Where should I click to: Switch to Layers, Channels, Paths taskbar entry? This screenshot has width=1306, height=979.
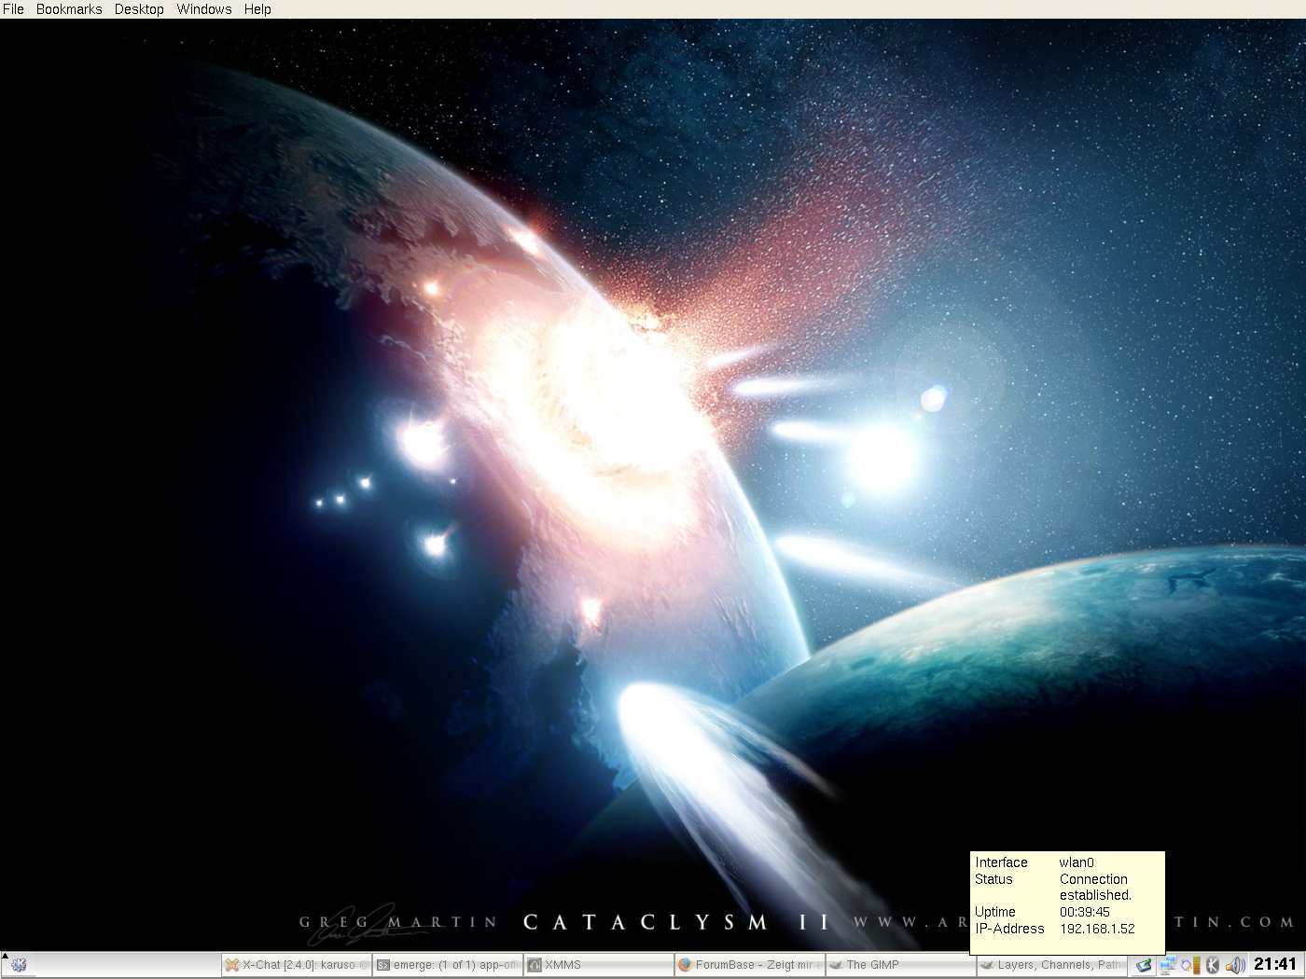click(x=1052, y=965)
